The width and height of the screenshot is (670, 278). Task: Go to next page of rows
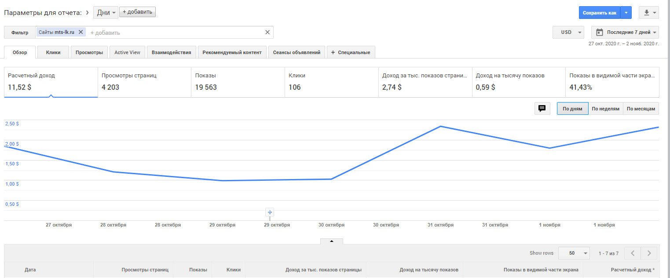coord(649,253)
